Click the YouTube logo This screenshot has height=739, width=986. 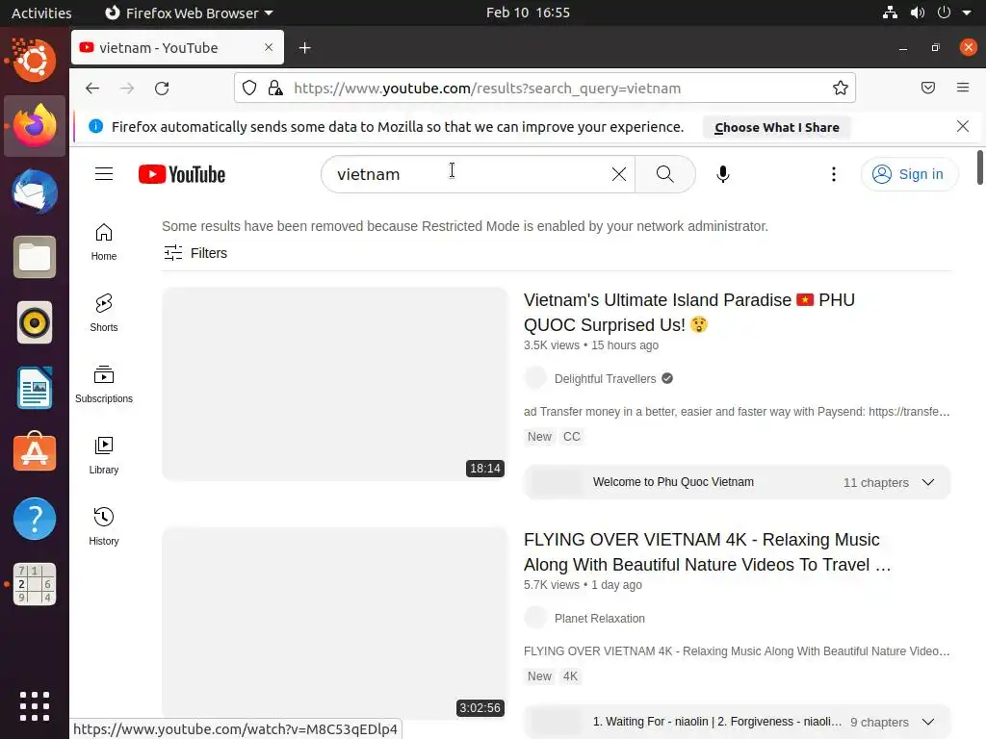[x=182, y=174]
